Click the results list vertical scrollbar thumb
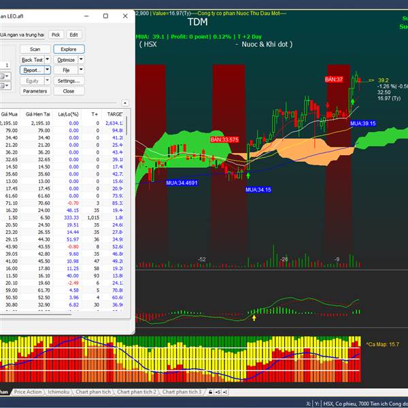This screenshot has height=408, width=408. (127, 126)
